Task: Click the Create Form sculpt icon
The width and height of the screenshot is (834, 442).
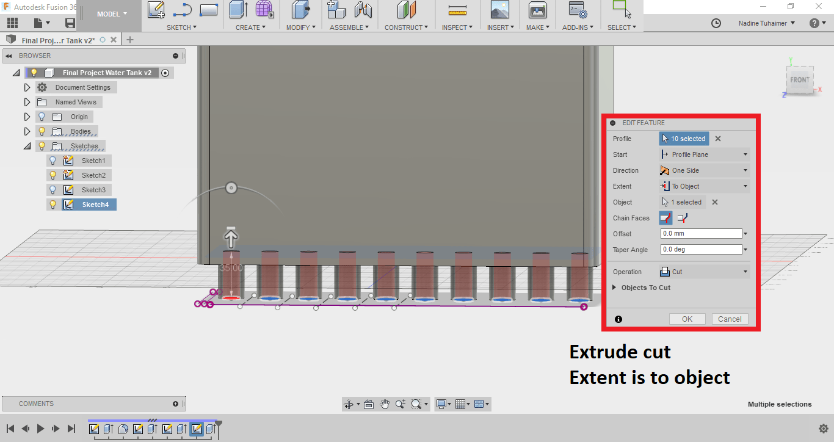Action: [264, 9]
